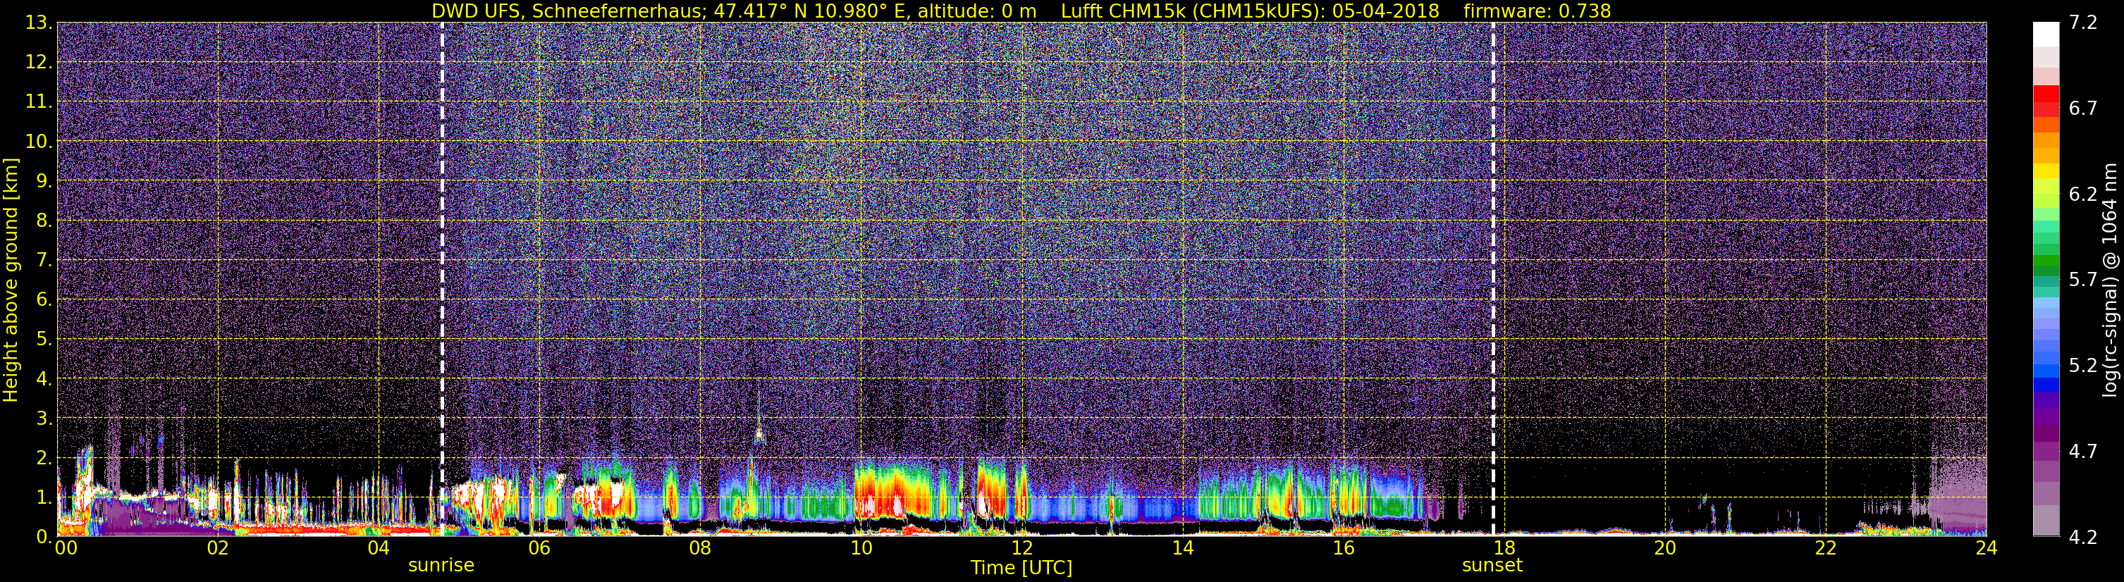Click the colorbar value label '4.2'

click(x=2083, y=537)
